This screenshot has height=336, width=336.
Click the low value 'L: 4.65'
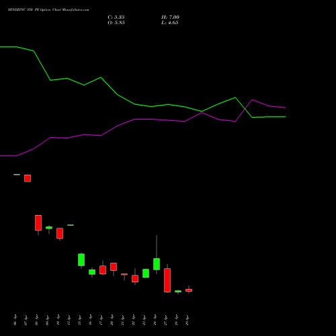(x=170, y=23)
